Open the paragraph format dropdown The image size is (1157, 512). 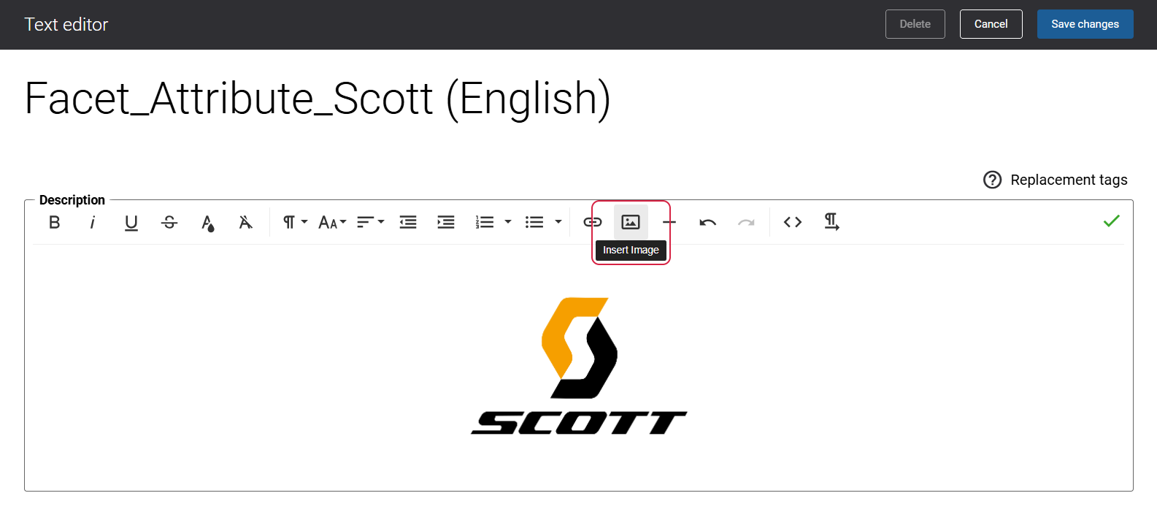pos(295,222)
